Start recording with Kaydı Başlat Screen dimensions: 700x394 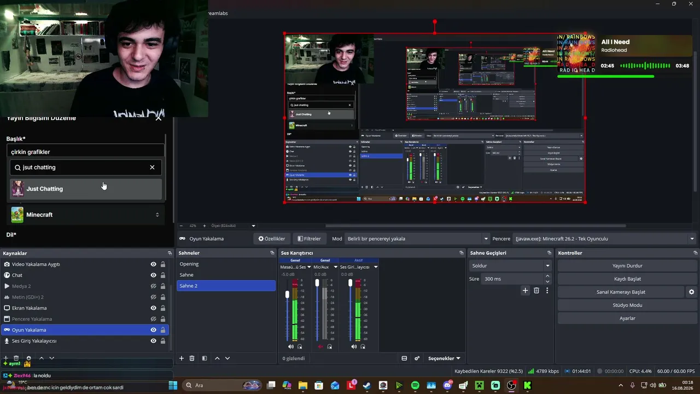627,279
